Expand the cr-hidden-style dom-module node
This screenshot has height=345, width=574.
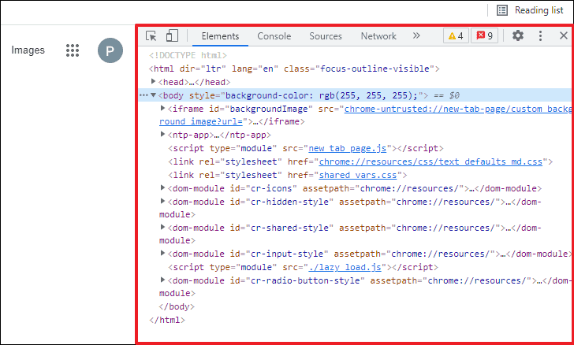pos(163,201)
